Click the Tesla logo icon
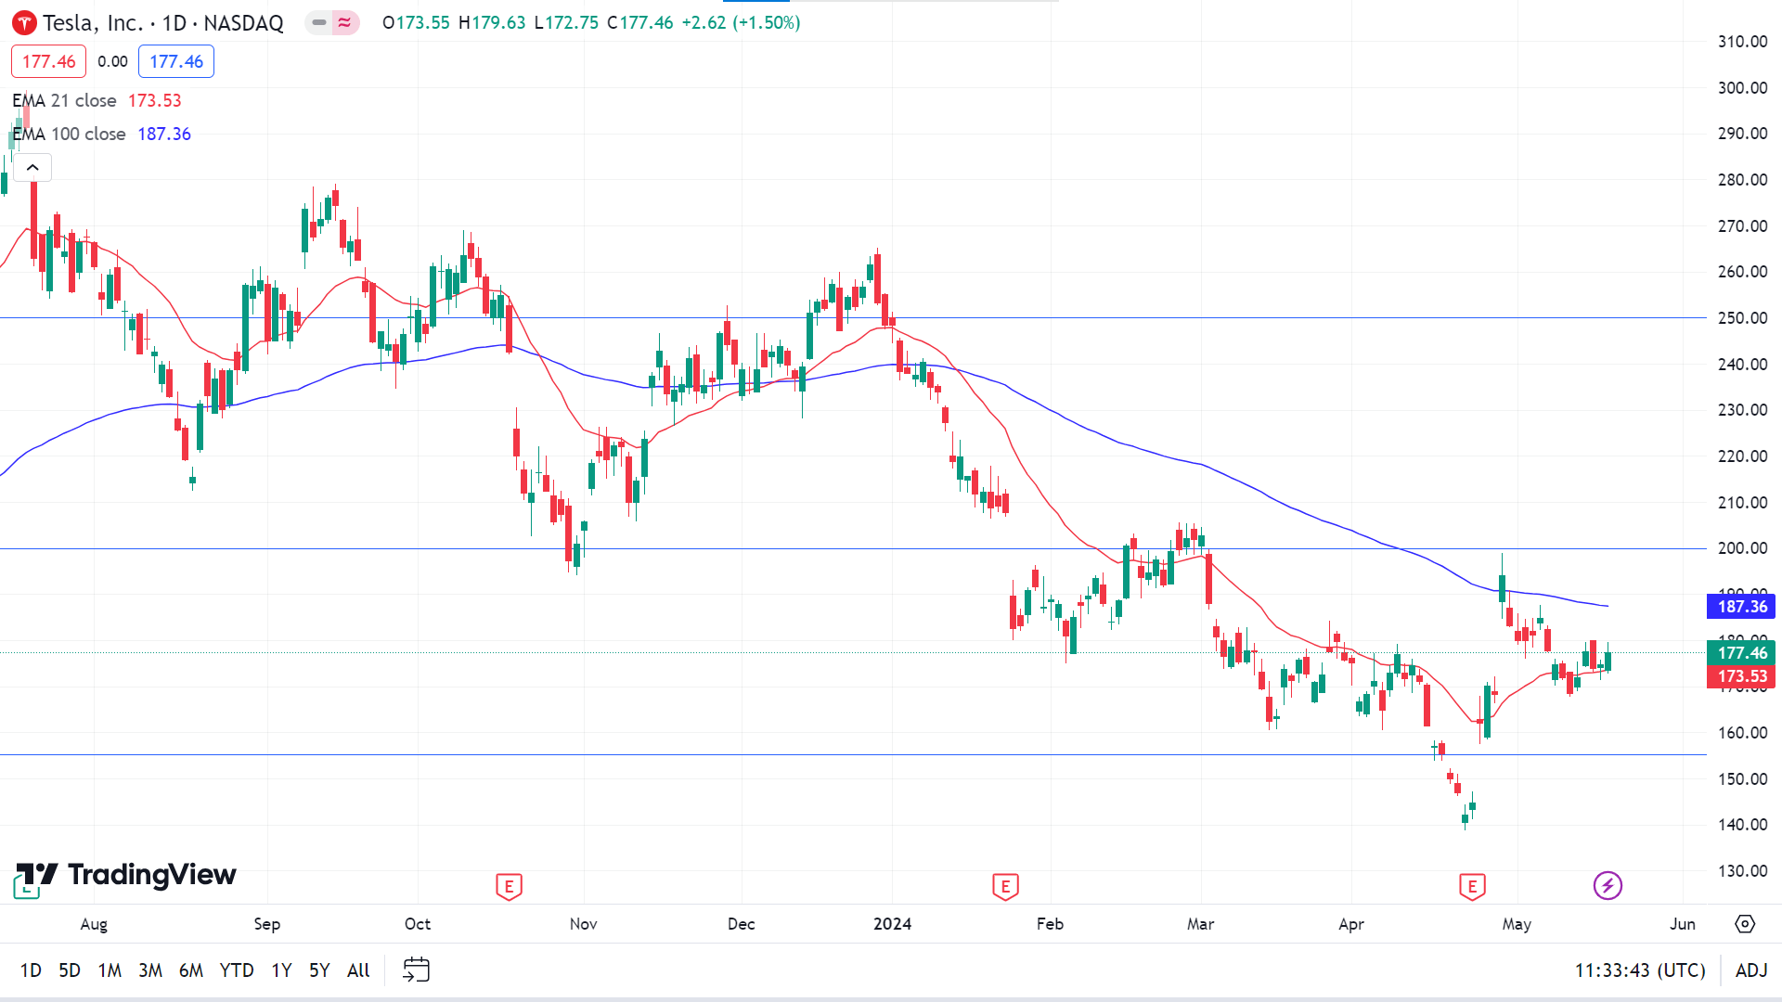This screenshot has height=1002, width=1782. pyautogui.click(x=25, y=23)
